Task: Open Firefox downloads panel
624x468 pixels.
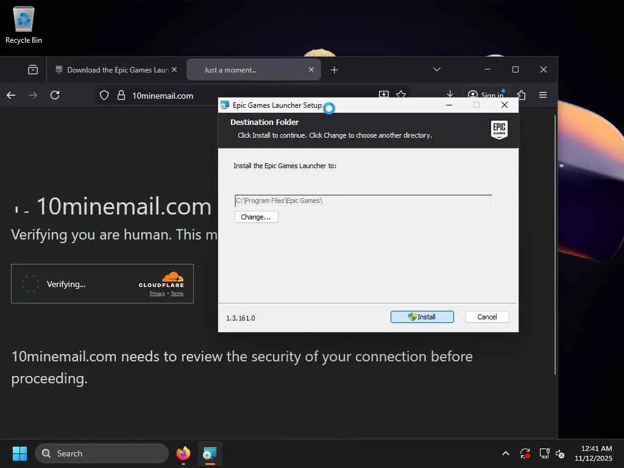Action: [x=450, y=94]
